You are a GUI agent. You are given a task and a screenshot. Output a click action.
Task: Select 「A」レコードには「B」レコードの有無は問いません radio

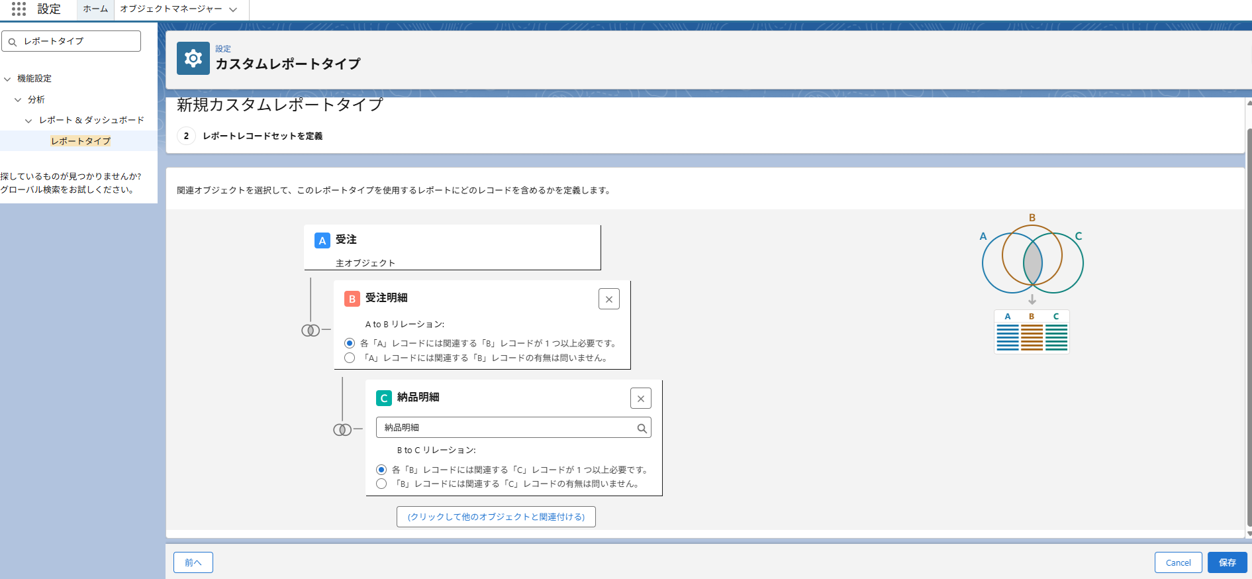[x=350, y=358]
